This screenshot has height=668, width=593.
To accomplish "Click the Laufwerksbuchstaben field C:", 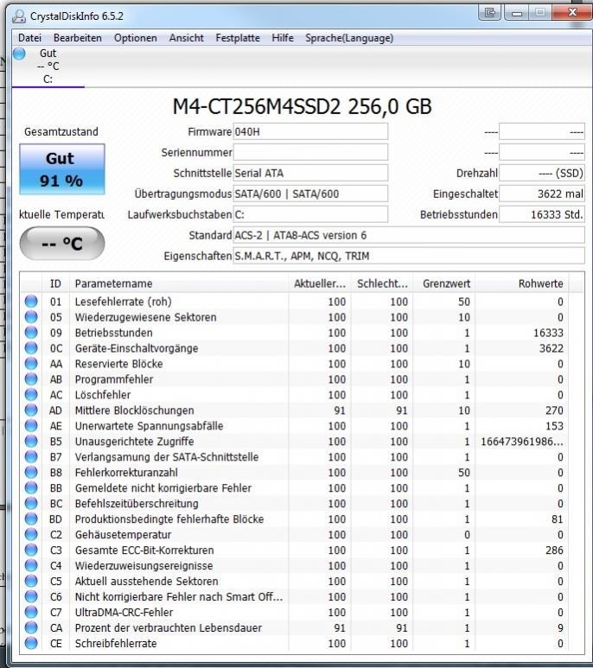I will coord(310,214).
